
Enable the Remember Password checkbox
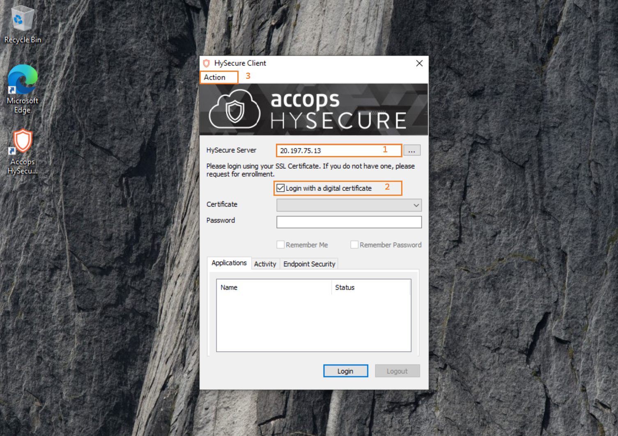[x=354, y=245]
